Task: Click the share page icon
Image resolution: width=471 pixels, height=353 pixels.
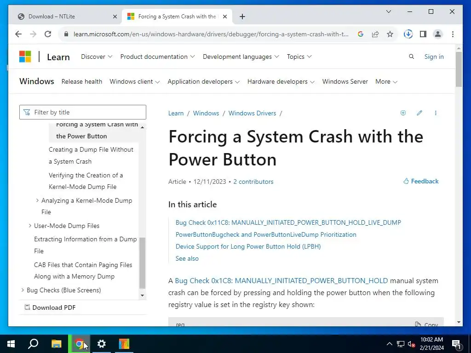Action: [375, 34]
